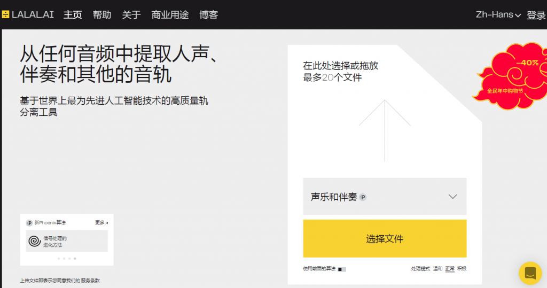Open the chat support bubble icon

click(x=530, y=274)
